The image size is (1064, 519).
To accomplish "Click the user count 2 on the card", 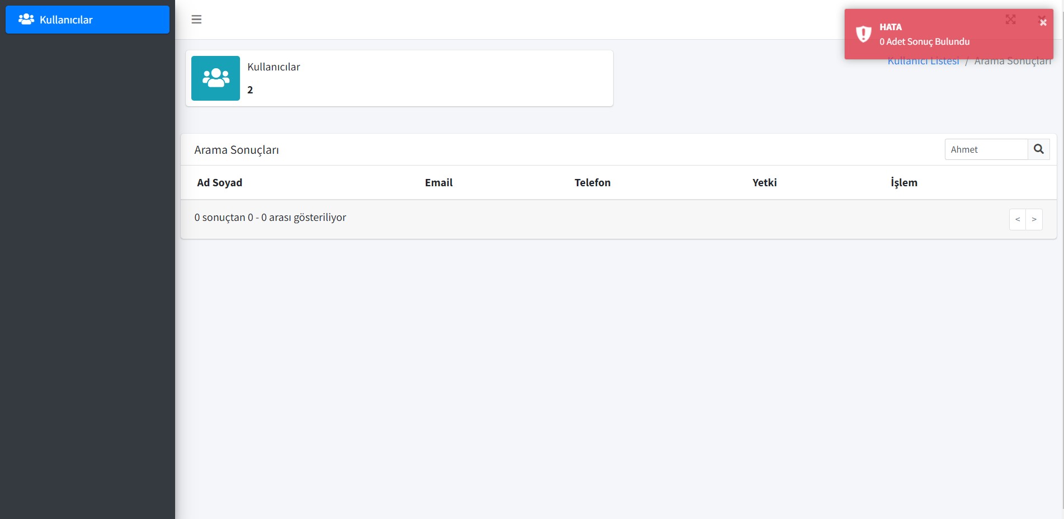I will [250, 89].
